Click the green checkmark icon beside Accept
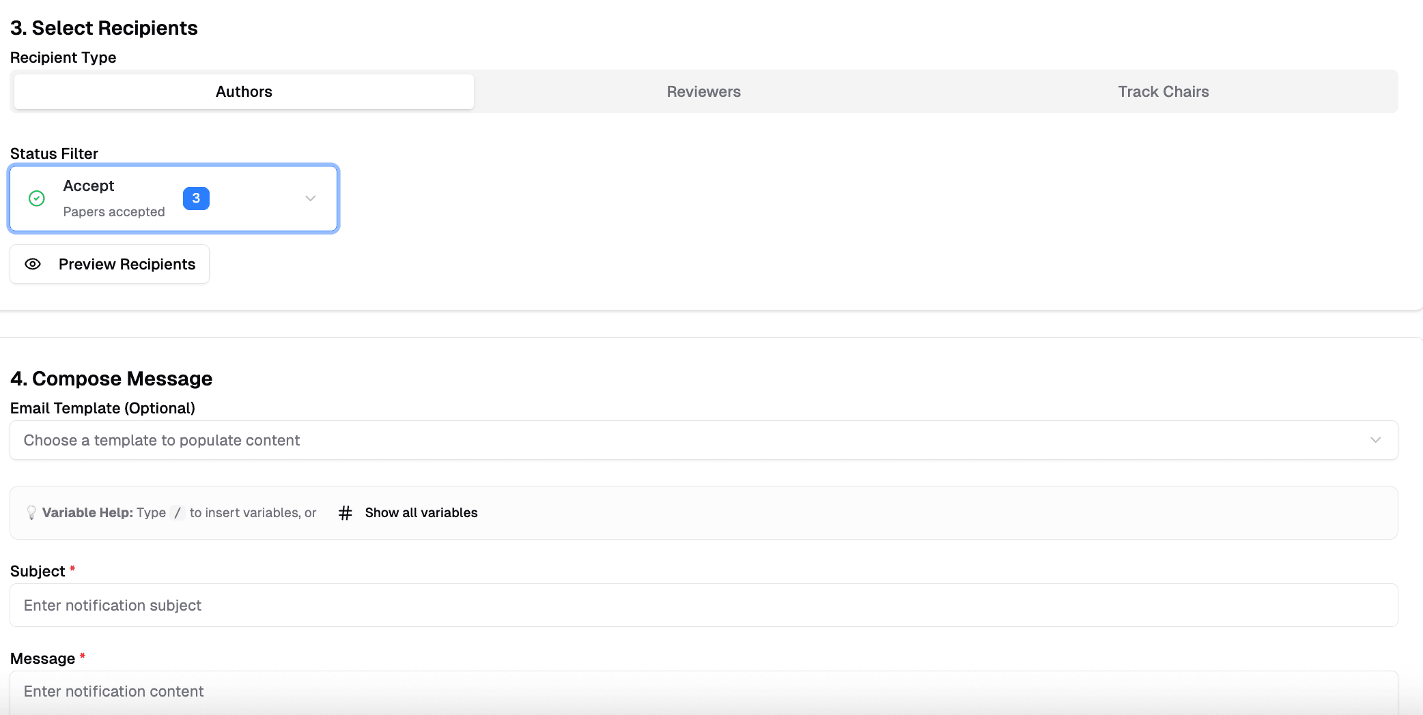The width and height of the screenshot is (1423, 715). click(x=37, y=199)
